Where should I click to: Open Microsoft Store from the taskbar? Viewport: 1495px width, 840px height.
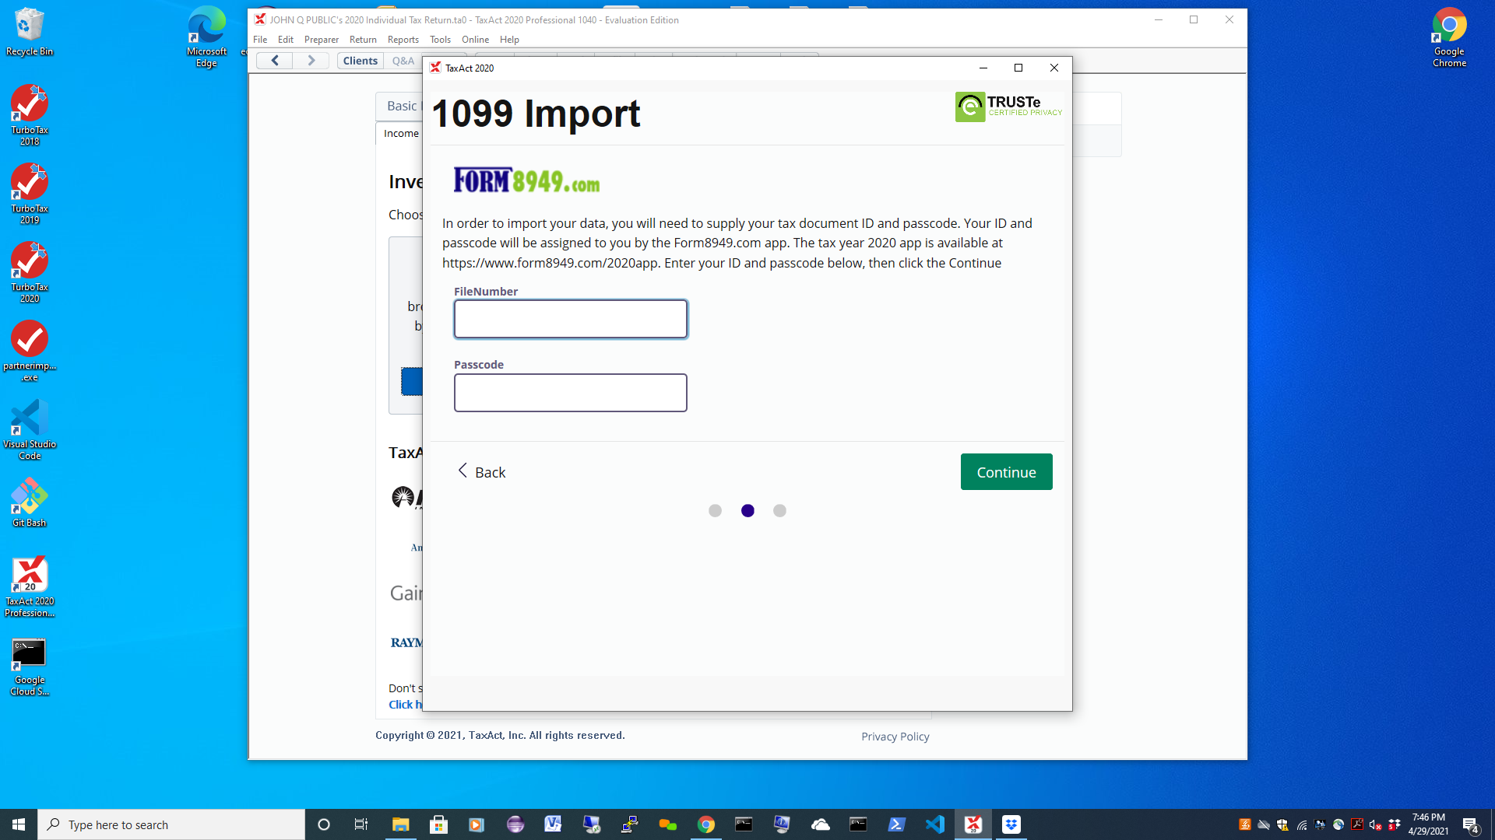[x=438, y=824]
